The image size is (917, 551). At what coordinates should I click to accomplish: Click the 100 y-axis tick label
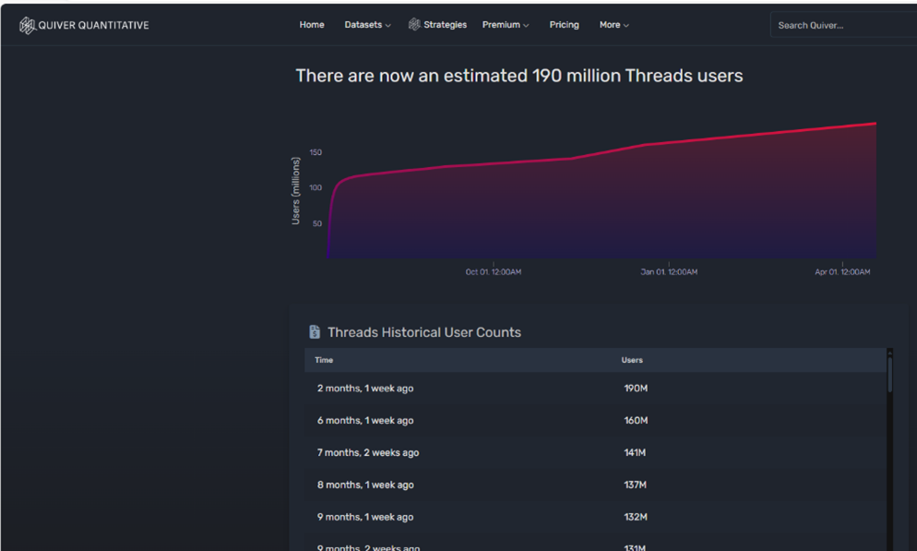tap(316, 187)
